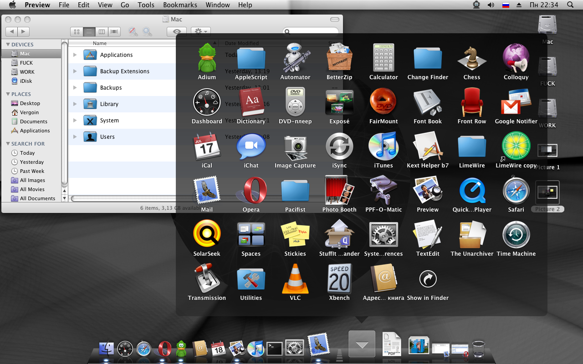Expand the System folder triangle
Image resolution: width=583 pixels, height=364 pixels.
pyautogui.click(x=75, y=120)
